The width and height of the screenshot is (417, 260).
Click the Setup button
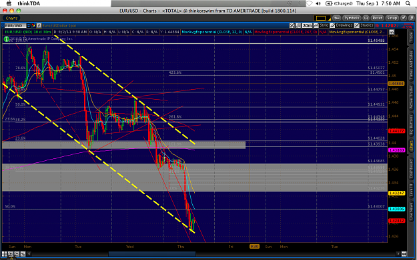click(392, 18)
